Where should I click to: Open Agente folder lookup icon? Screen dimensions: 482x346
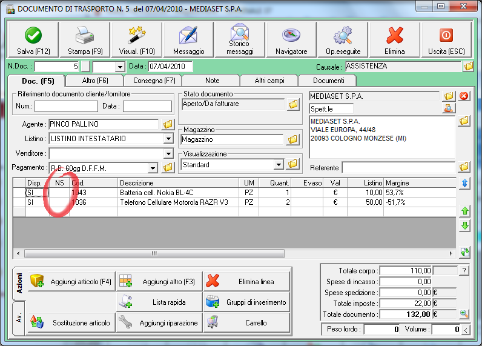(x=168, y=124)
